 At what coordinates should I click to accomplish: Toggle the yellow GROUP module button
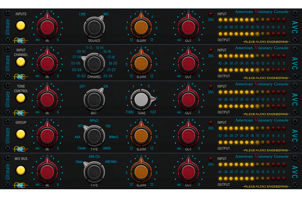click(x=21, y=134)
